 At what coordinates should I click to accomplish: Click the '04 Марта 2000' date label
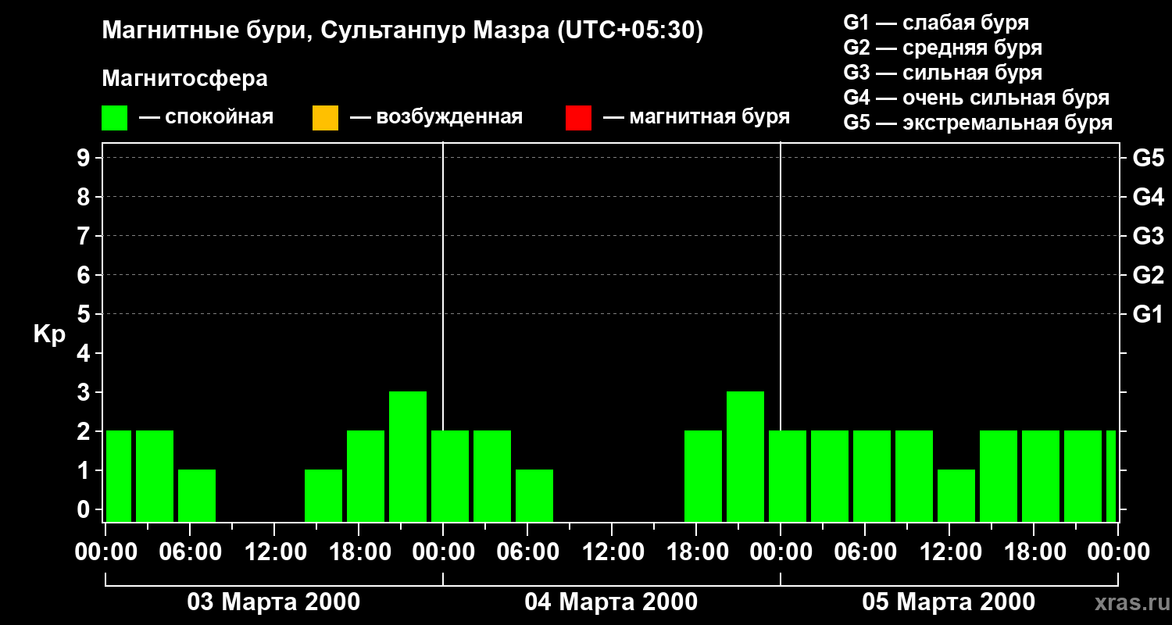[611, 602]
